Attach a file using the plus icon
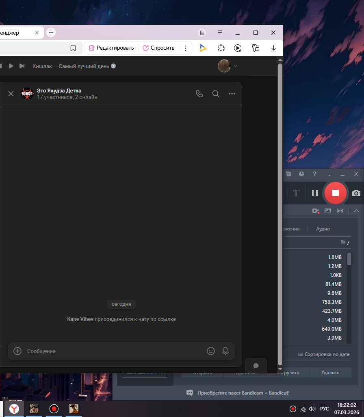364x417 pixels. pos(17,351)
